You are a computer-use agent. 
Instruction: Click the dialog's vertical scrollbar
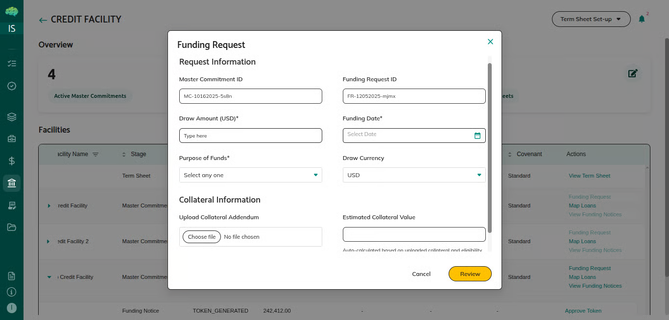(x=490, y=147)
